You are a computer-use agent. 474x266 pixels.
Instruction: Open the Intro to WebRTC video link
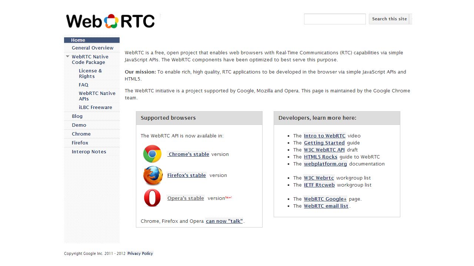click(x=325, y=136)
